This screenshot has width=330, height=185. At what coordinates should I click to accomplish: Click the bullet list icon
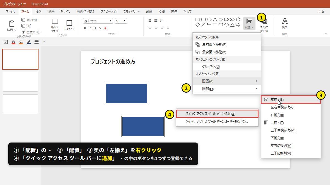[x=150, y=21]
